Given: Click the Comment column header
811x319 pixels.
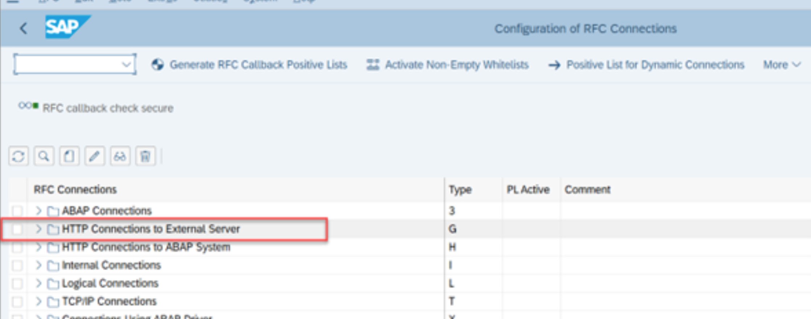Looking at the screenshot, I should tap(587, 190).
